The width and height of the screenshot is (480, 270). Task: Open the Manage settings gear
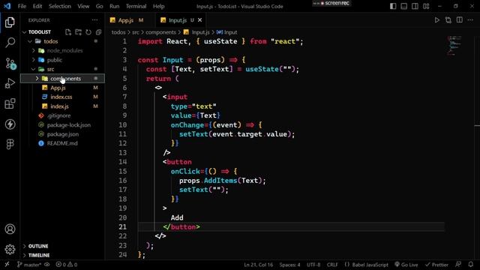(x=10, y=249)
